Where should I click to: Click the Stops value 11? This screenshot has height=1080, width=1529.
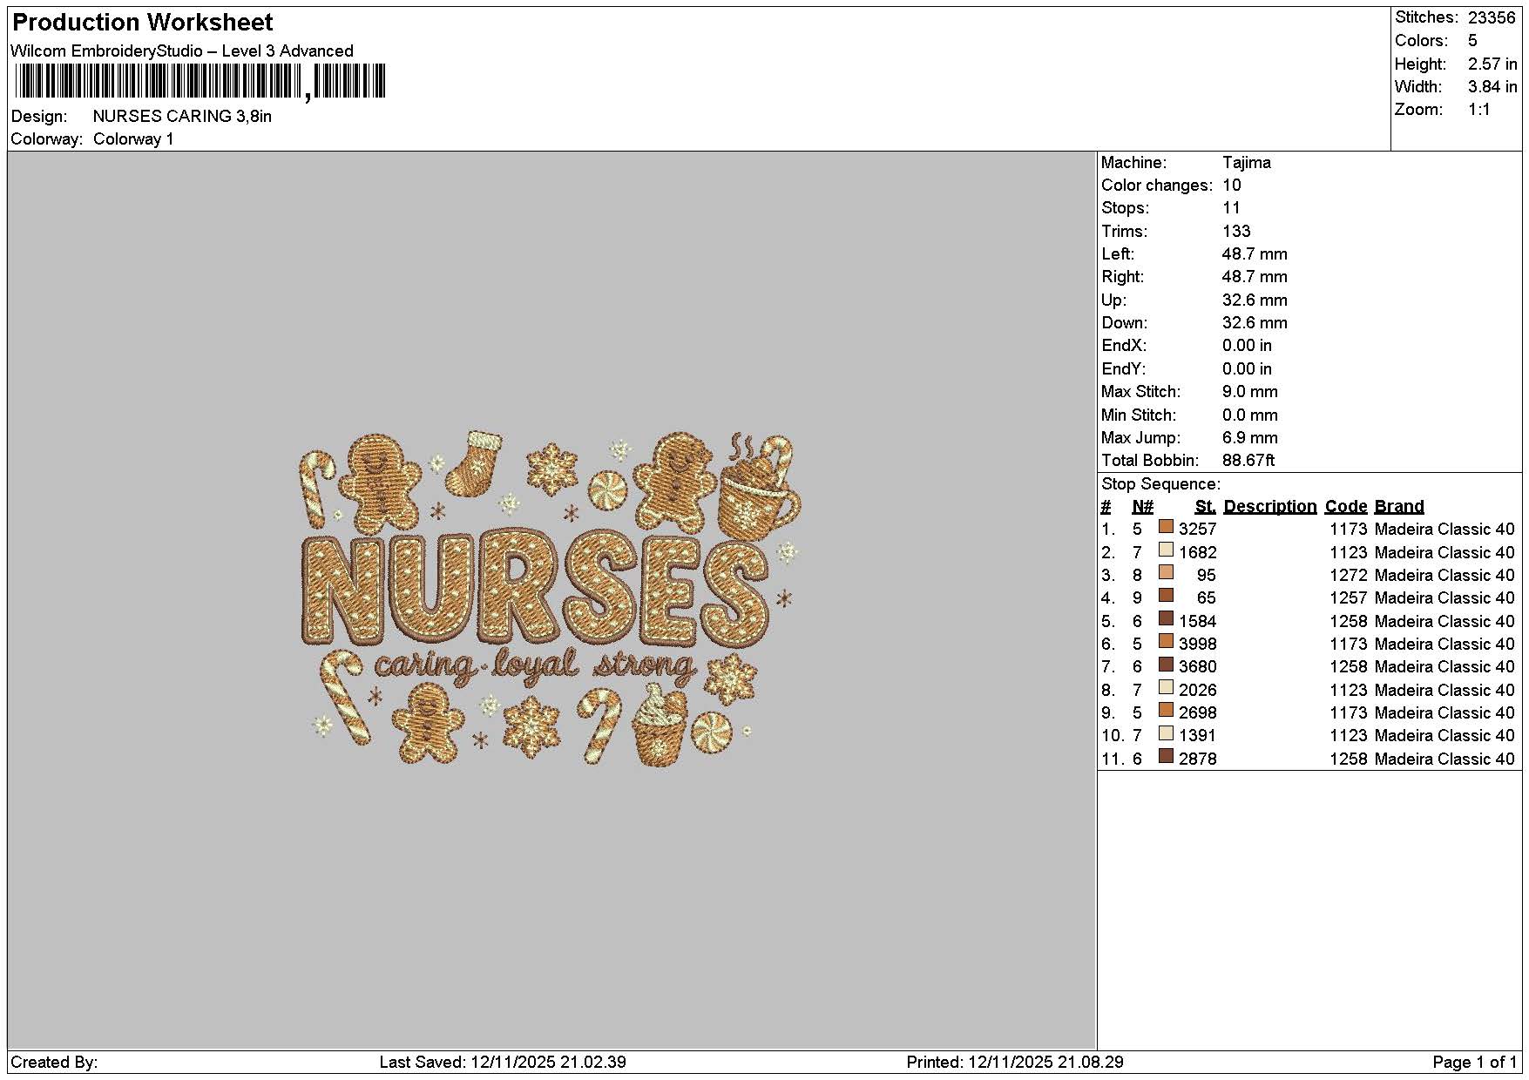coord(1230,208)
